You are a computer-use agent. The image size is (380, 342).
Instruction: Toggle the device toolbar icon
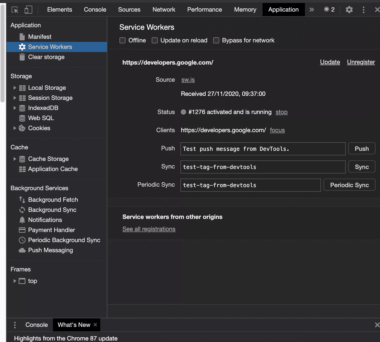pyautogui.click(x=28, y=10)
